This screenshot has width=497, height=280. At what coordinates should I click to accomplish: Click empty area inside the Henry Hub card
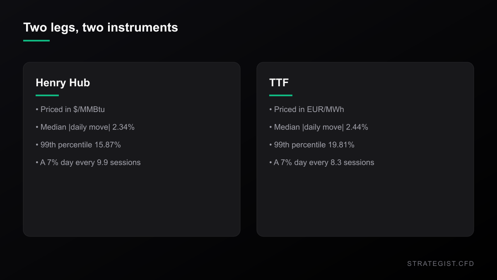(x=132, y=203)
